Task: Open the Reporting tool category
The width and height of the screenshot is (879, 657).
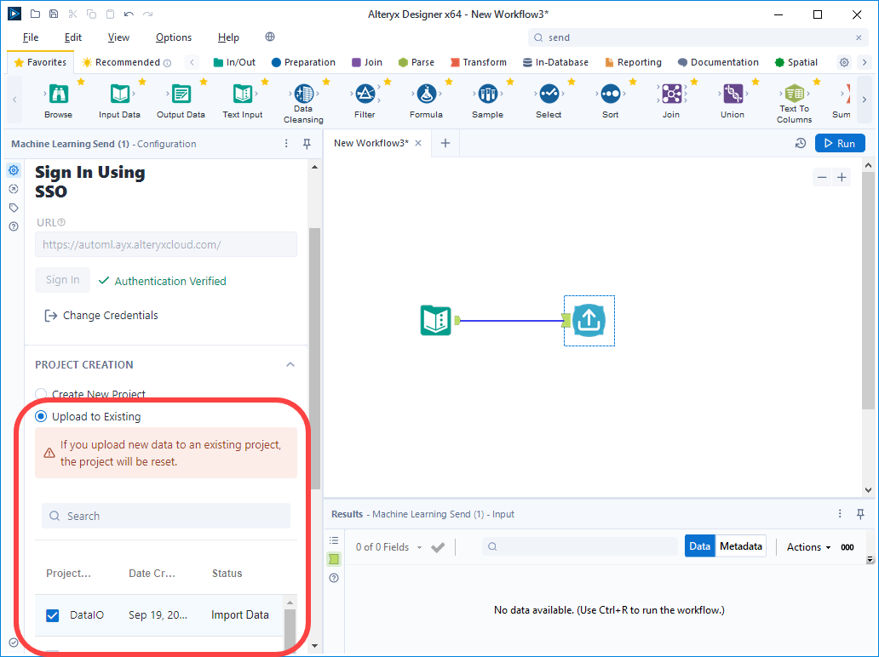Action: tap(634, 62)
